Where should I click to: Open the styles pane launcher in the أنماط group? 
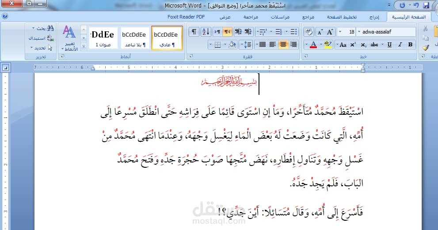click(62, 57)
